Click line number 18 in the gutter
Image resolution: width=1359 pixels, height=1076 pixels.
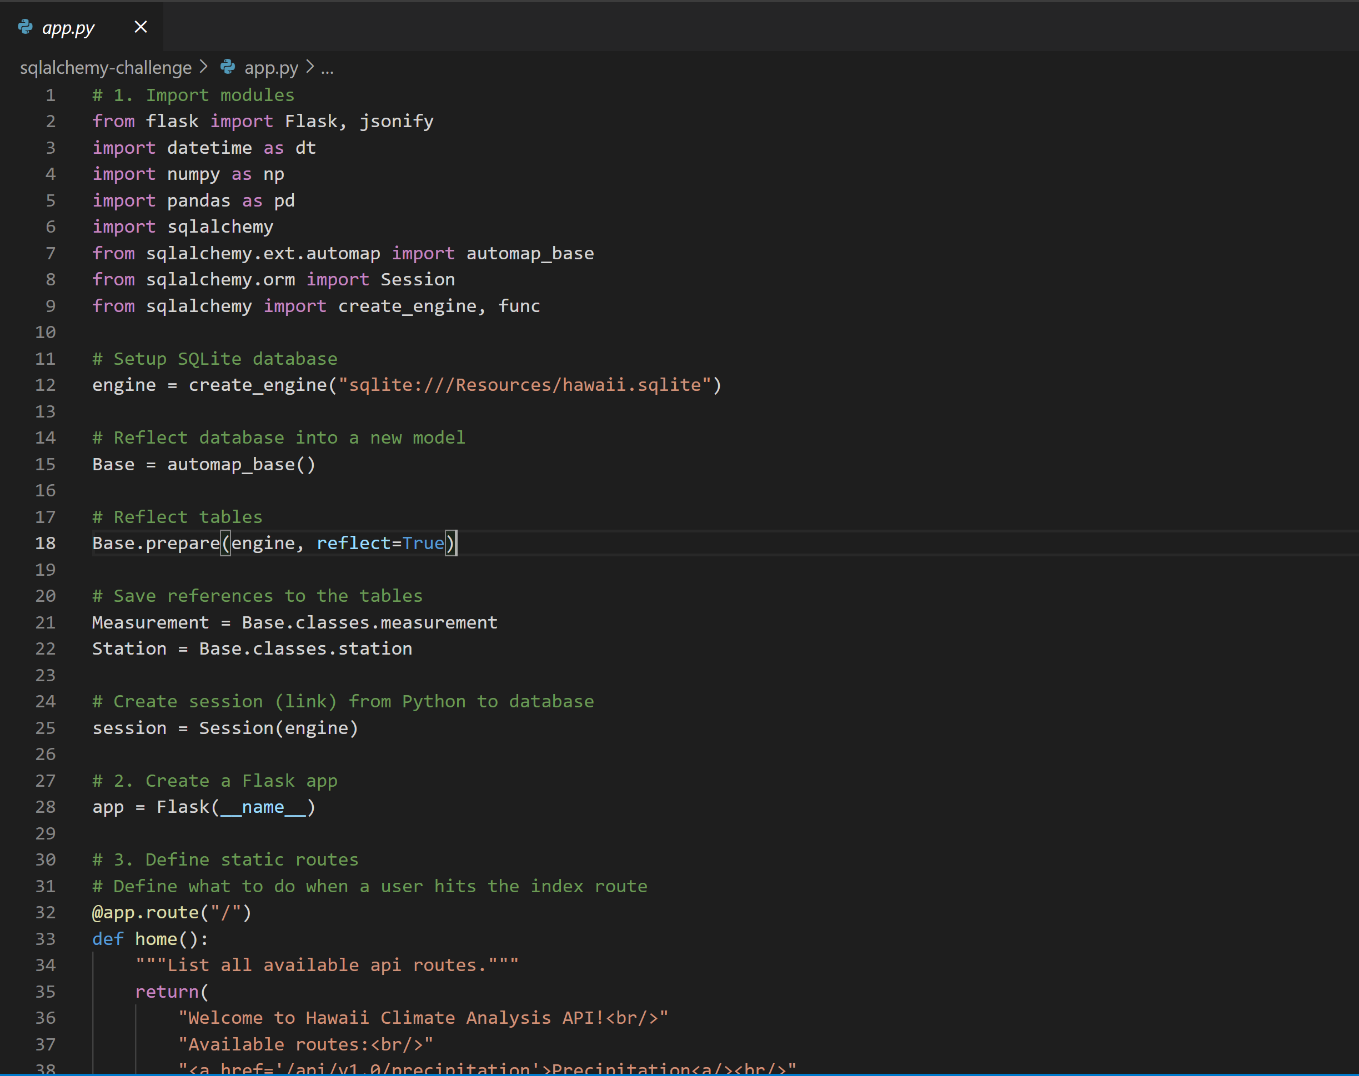[46, 543]
